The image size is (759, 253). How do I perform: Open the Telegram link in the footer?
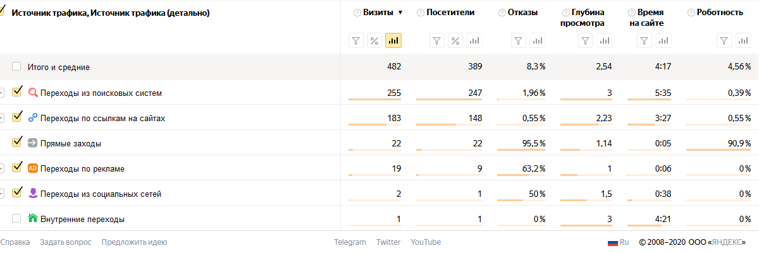click(350, 242)
